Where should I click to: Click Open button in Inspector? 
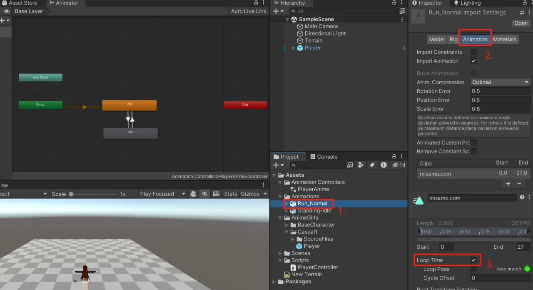tap(521, 23)
